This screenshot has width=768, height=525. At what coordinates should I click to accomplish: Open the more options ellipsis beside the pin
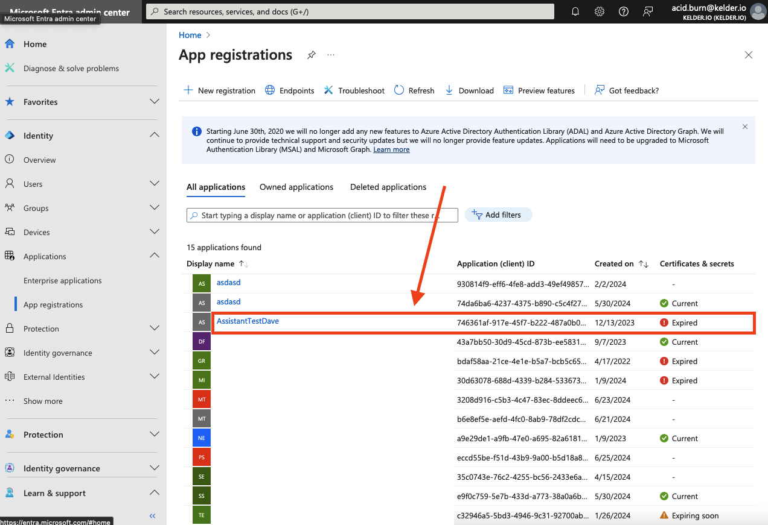(x=331, y=55)
